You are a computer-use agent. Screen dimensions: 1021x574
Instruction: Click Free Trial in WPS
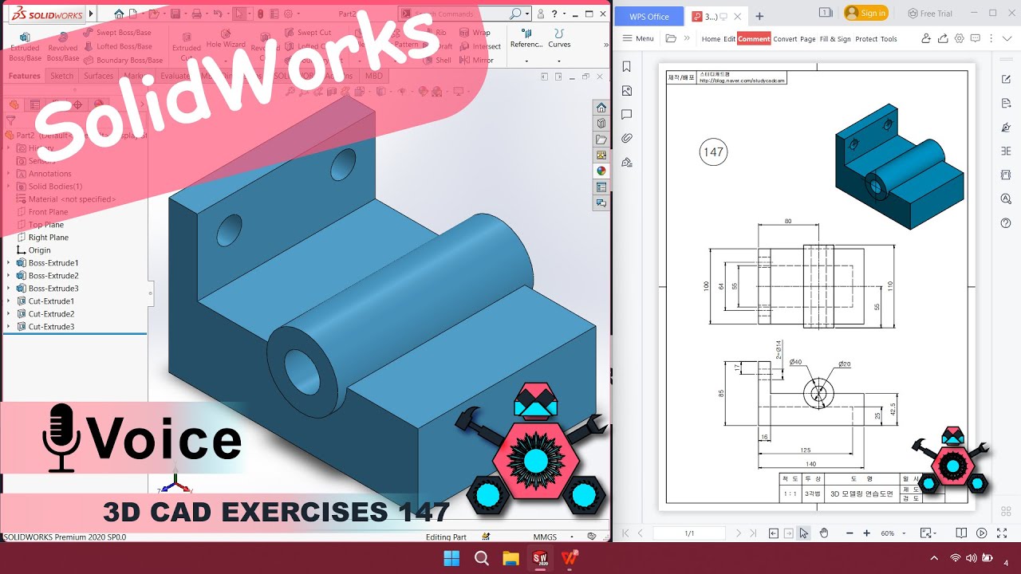pyautogui.click(x=930, y=13)
